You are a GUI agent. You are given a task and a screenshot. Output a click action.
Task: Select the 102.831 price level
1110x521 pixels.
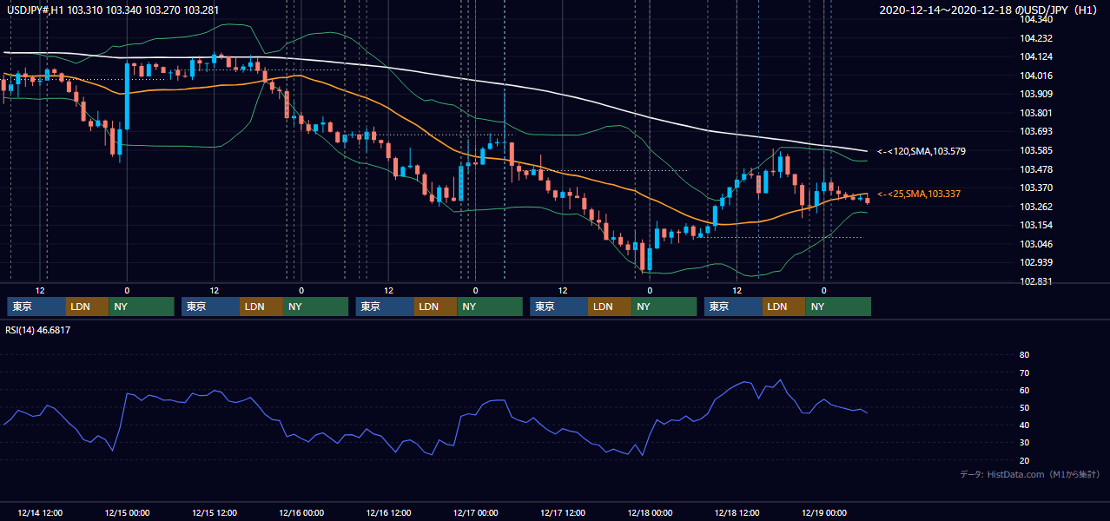click(x=1034, y=281)
